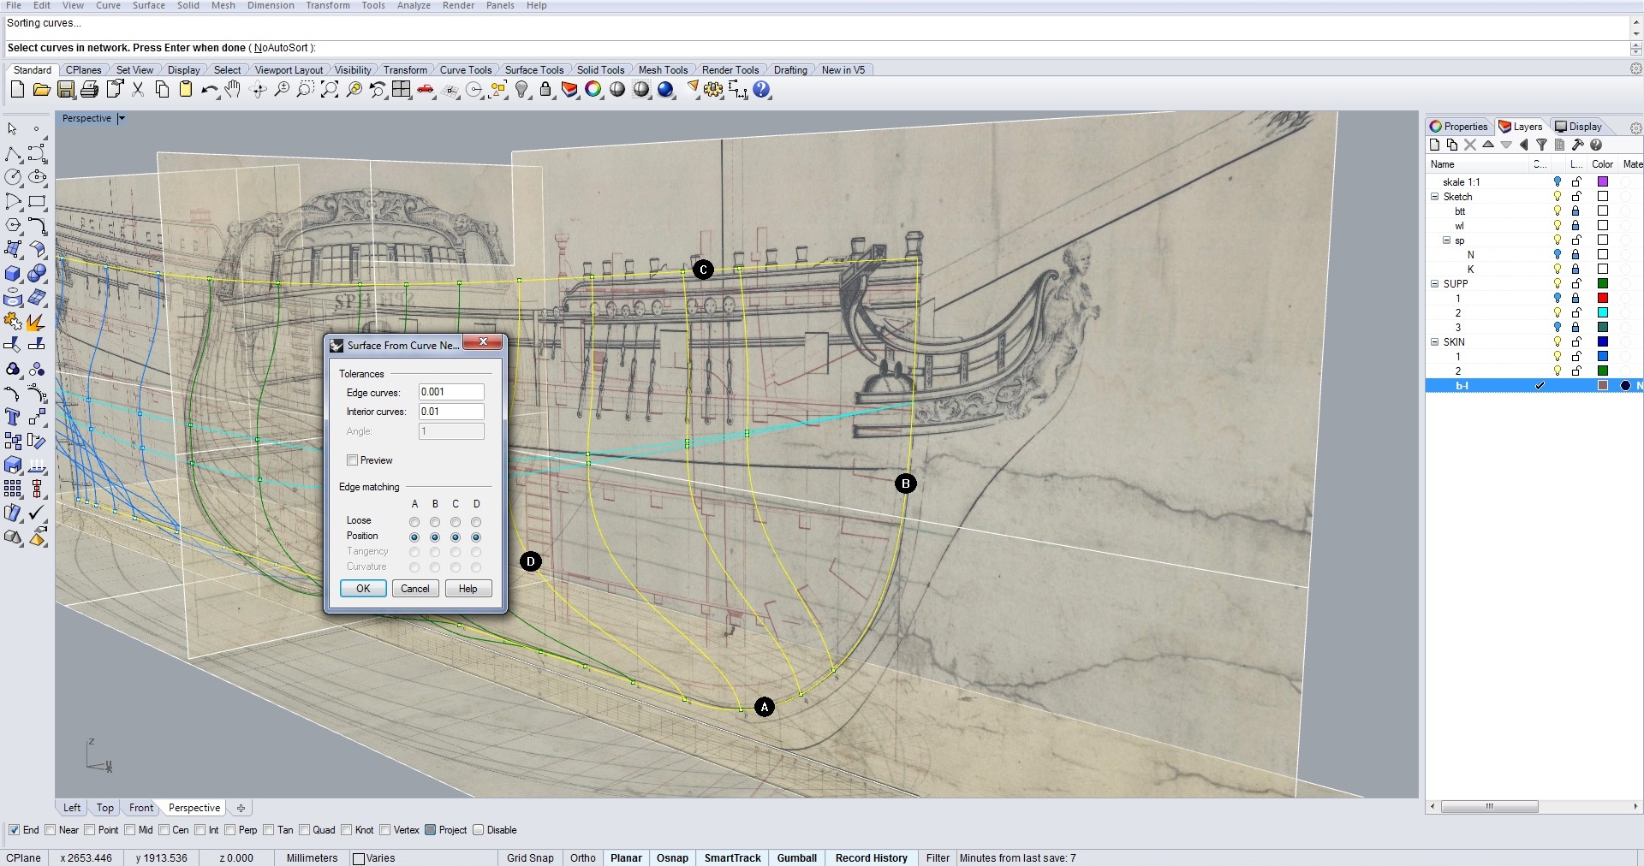Click the Zoom Extents toolbar icon
Screen dimensions: 1644x866
(x=330, y=90)
